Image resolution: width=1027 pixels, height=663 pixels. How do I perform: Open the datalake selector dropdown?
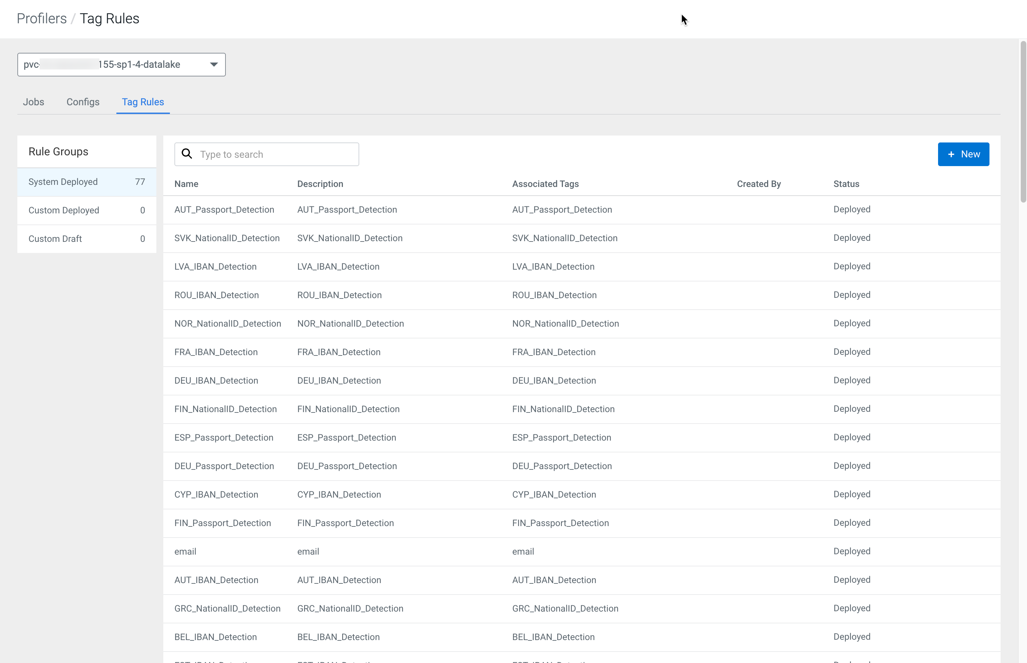(x=121, y=65)
